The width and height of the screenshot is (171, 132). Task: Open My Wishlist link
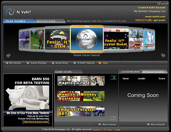(141, 11)
